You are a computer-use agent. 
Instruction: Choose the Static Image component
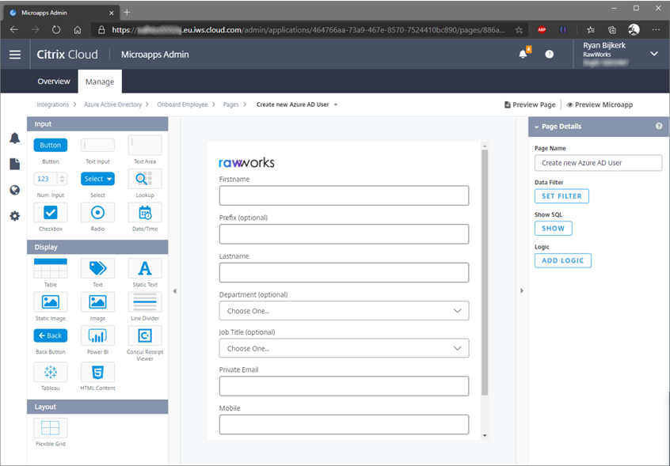point(51,302)
